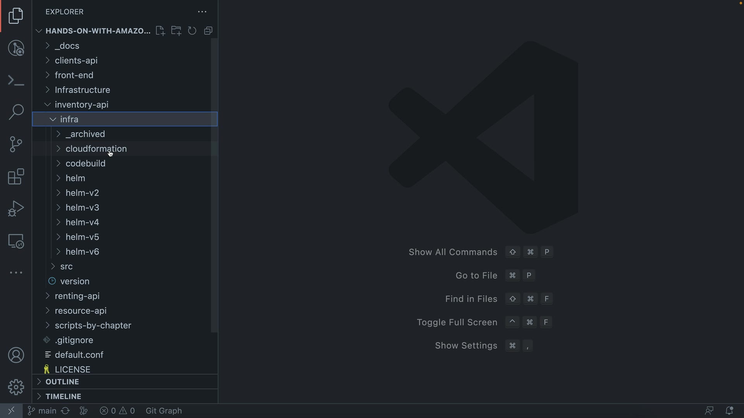Expand the OUTLINE section
Image resolution: width=744 pixels, height=418 pixels.
click(x=62, y=382)
